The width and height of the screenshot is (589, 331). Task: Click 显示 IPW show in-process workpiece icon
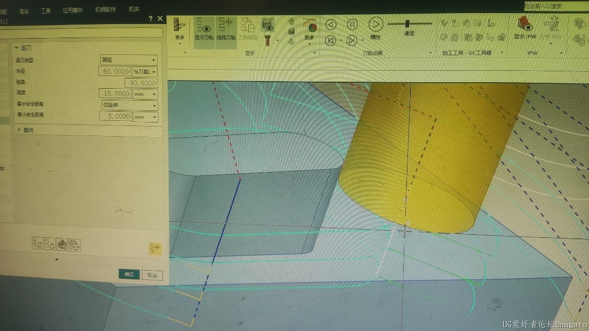(x=525, y=28)
